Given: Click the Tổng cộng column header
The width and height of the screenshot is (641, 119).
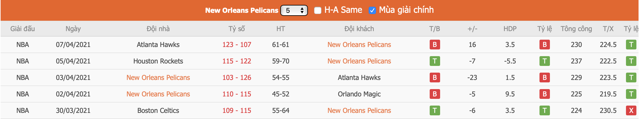Looking at the screenshot, I should [576, 29].
